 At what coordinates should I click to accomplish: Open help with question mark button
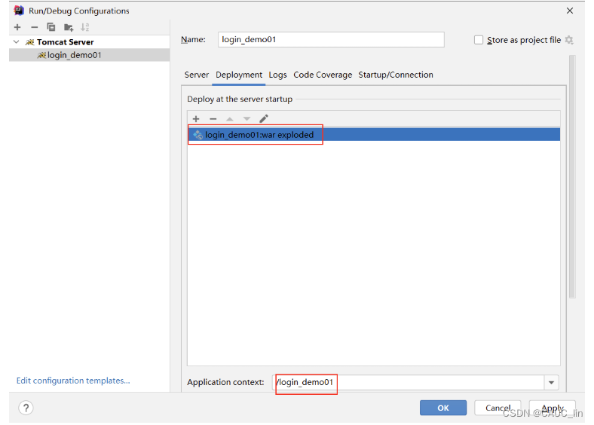point(26,408)
